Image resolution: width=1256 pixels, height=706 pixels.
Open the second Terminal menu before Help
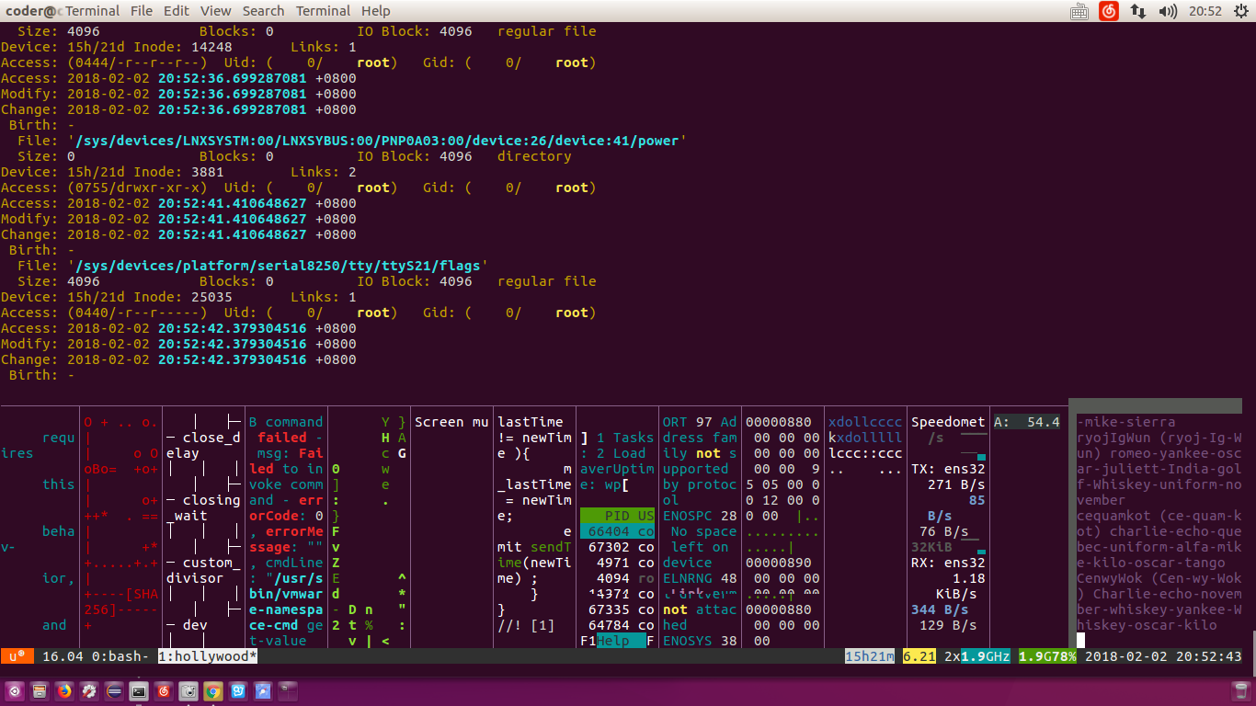click(323, 11)
